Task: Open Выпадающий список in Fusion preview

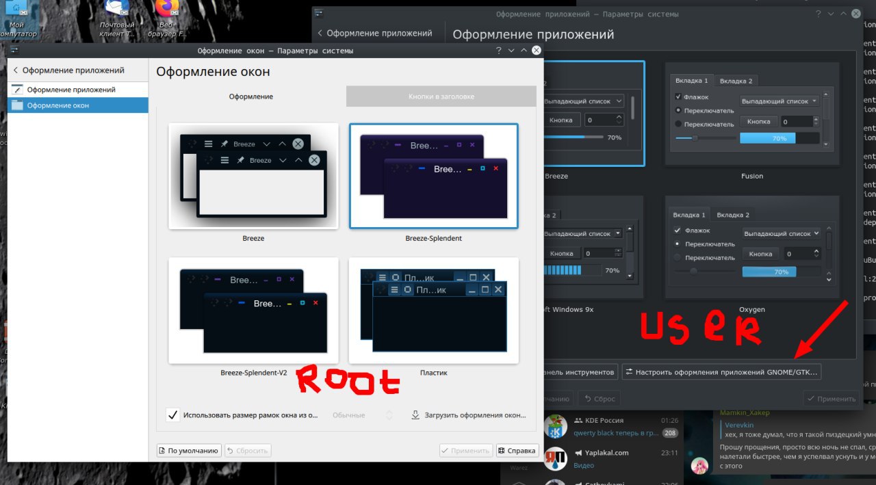Action: click(x=780, y=101)
